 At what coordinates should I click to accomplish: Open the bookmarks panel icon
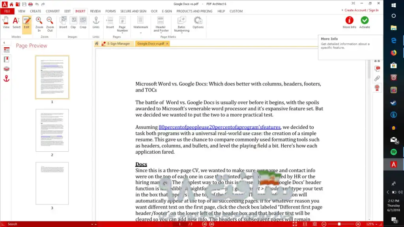coord(6,60)
